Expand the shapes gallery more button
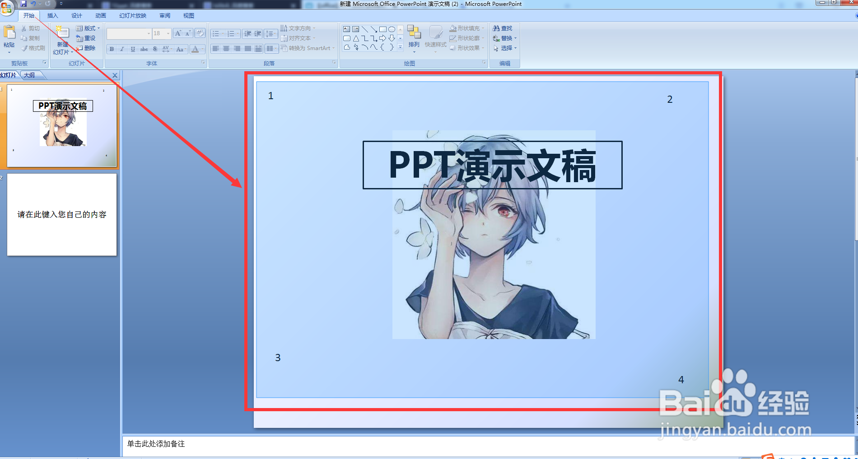858x459 pixels. [400, 47]
